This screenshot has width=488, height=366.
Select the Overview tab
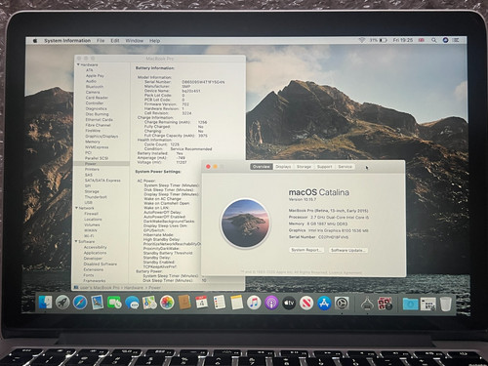click(x=262, y=167)
